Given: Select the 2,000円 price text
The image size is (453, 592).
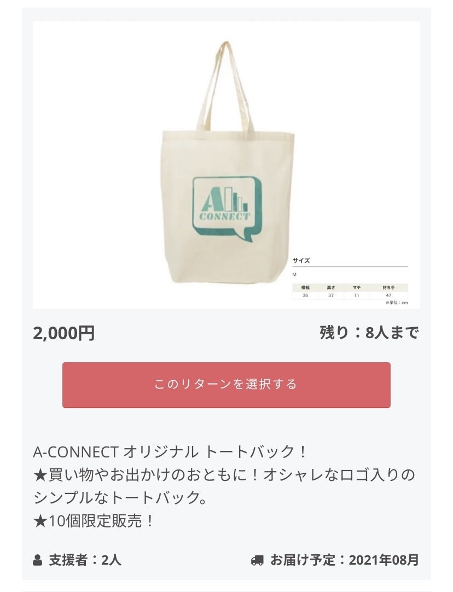Looking at the screenshot, I should point(63,333).
